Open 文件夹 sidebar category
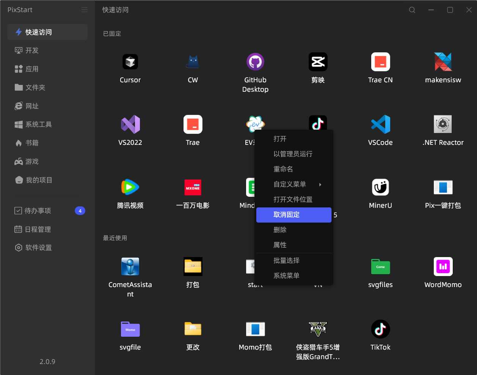The width and height of the screenshot is (477, 375). [x=47, y=88]
